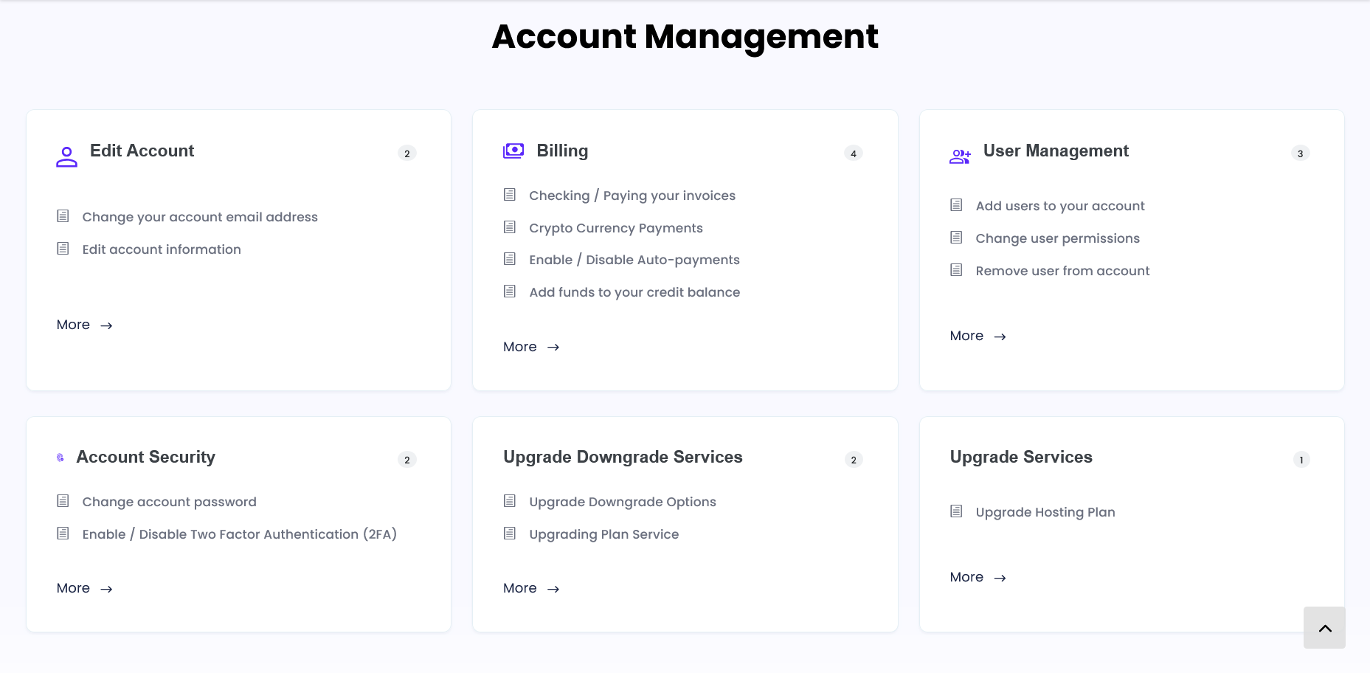Click document icon beside Two Factor Authentication article
This screenshot has width=1370, height=673.
click(x=63, y=534)
